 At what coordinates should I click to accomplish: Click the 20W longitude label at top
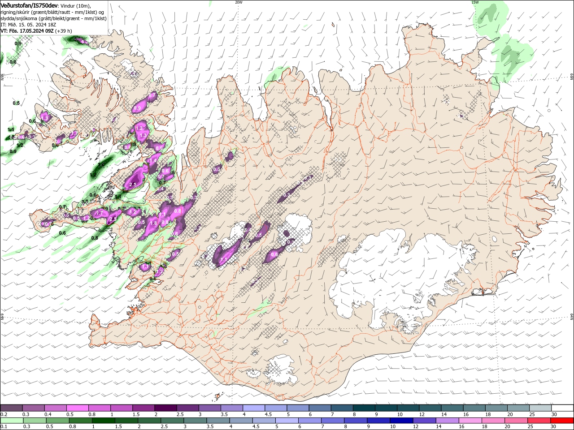pyautogui.click(x=239, y=2)
